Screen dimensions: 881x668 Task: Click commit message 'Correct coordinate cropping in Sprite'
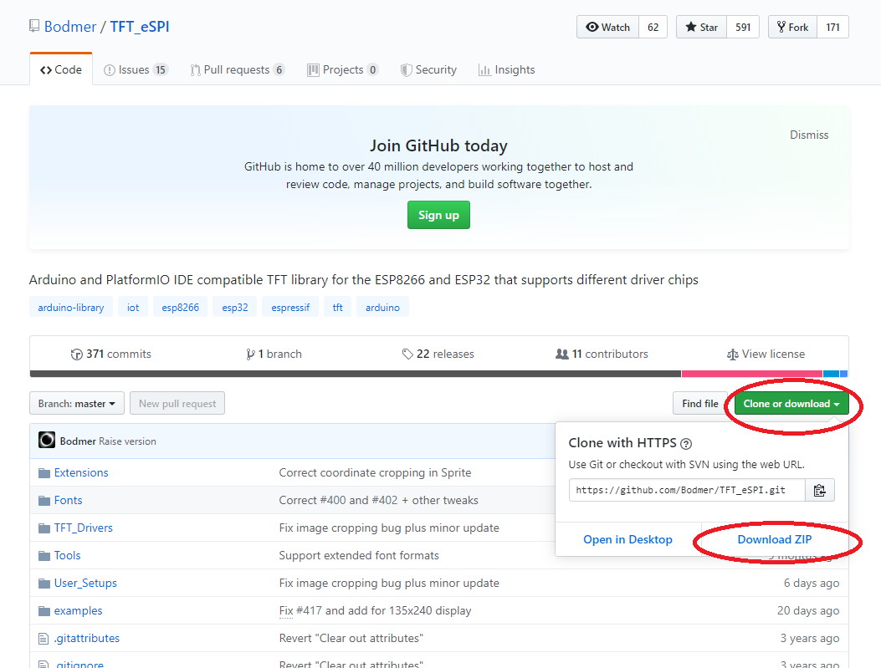(375, 473)
